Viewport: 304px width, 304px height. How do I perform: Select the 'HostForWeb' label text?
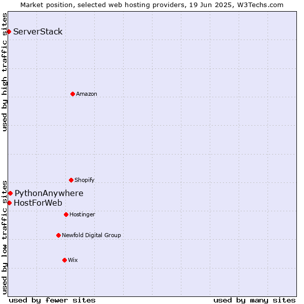pos(38,203)
